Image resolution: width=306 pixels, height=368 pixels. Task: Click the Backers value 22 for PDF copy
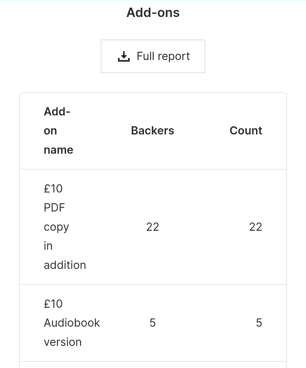coord(153,226)
